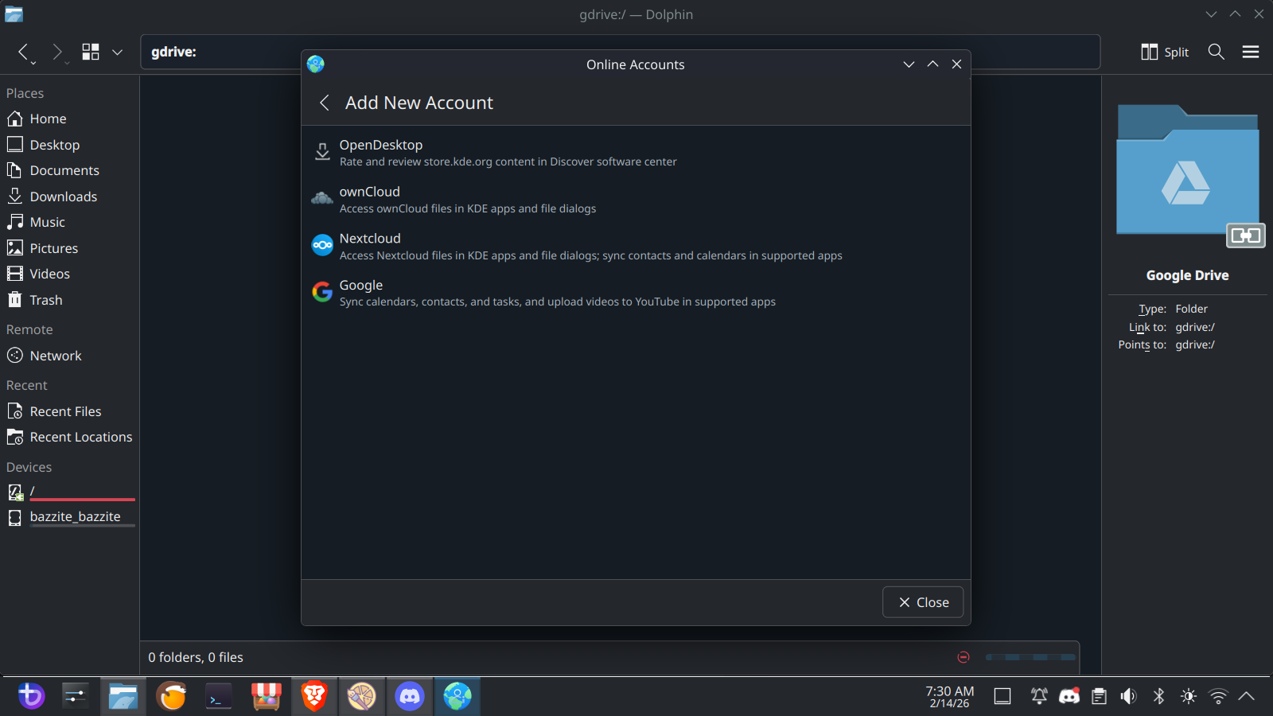Screen dimensions: 1273x716
Task: Click the show desktop tray icon
Action: coord(1002,697)
